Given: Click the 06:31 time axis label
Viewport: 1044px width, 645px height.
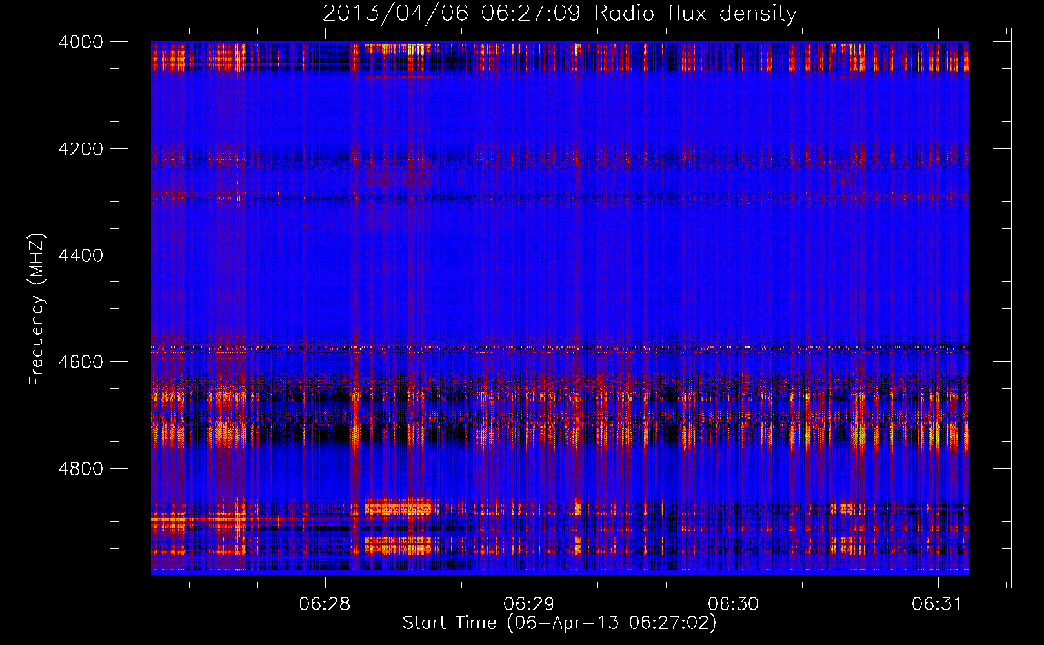Looking at the screenshot, I should click(x=937, y=604).
